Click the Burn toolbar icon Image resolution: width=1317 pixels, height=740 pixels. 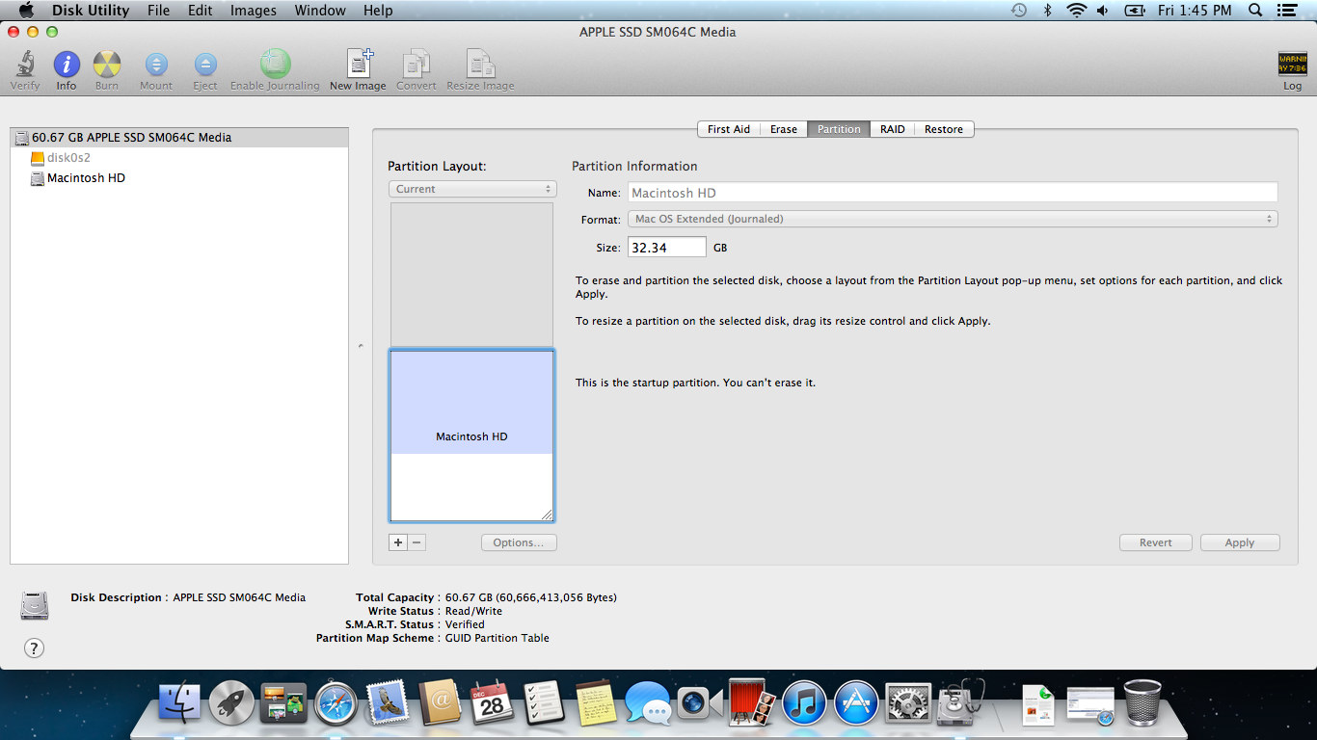[x=107, y=65]
